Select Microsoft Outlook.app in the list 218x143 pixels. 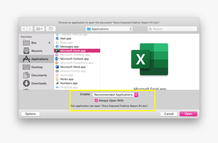(x=77, y=59)
